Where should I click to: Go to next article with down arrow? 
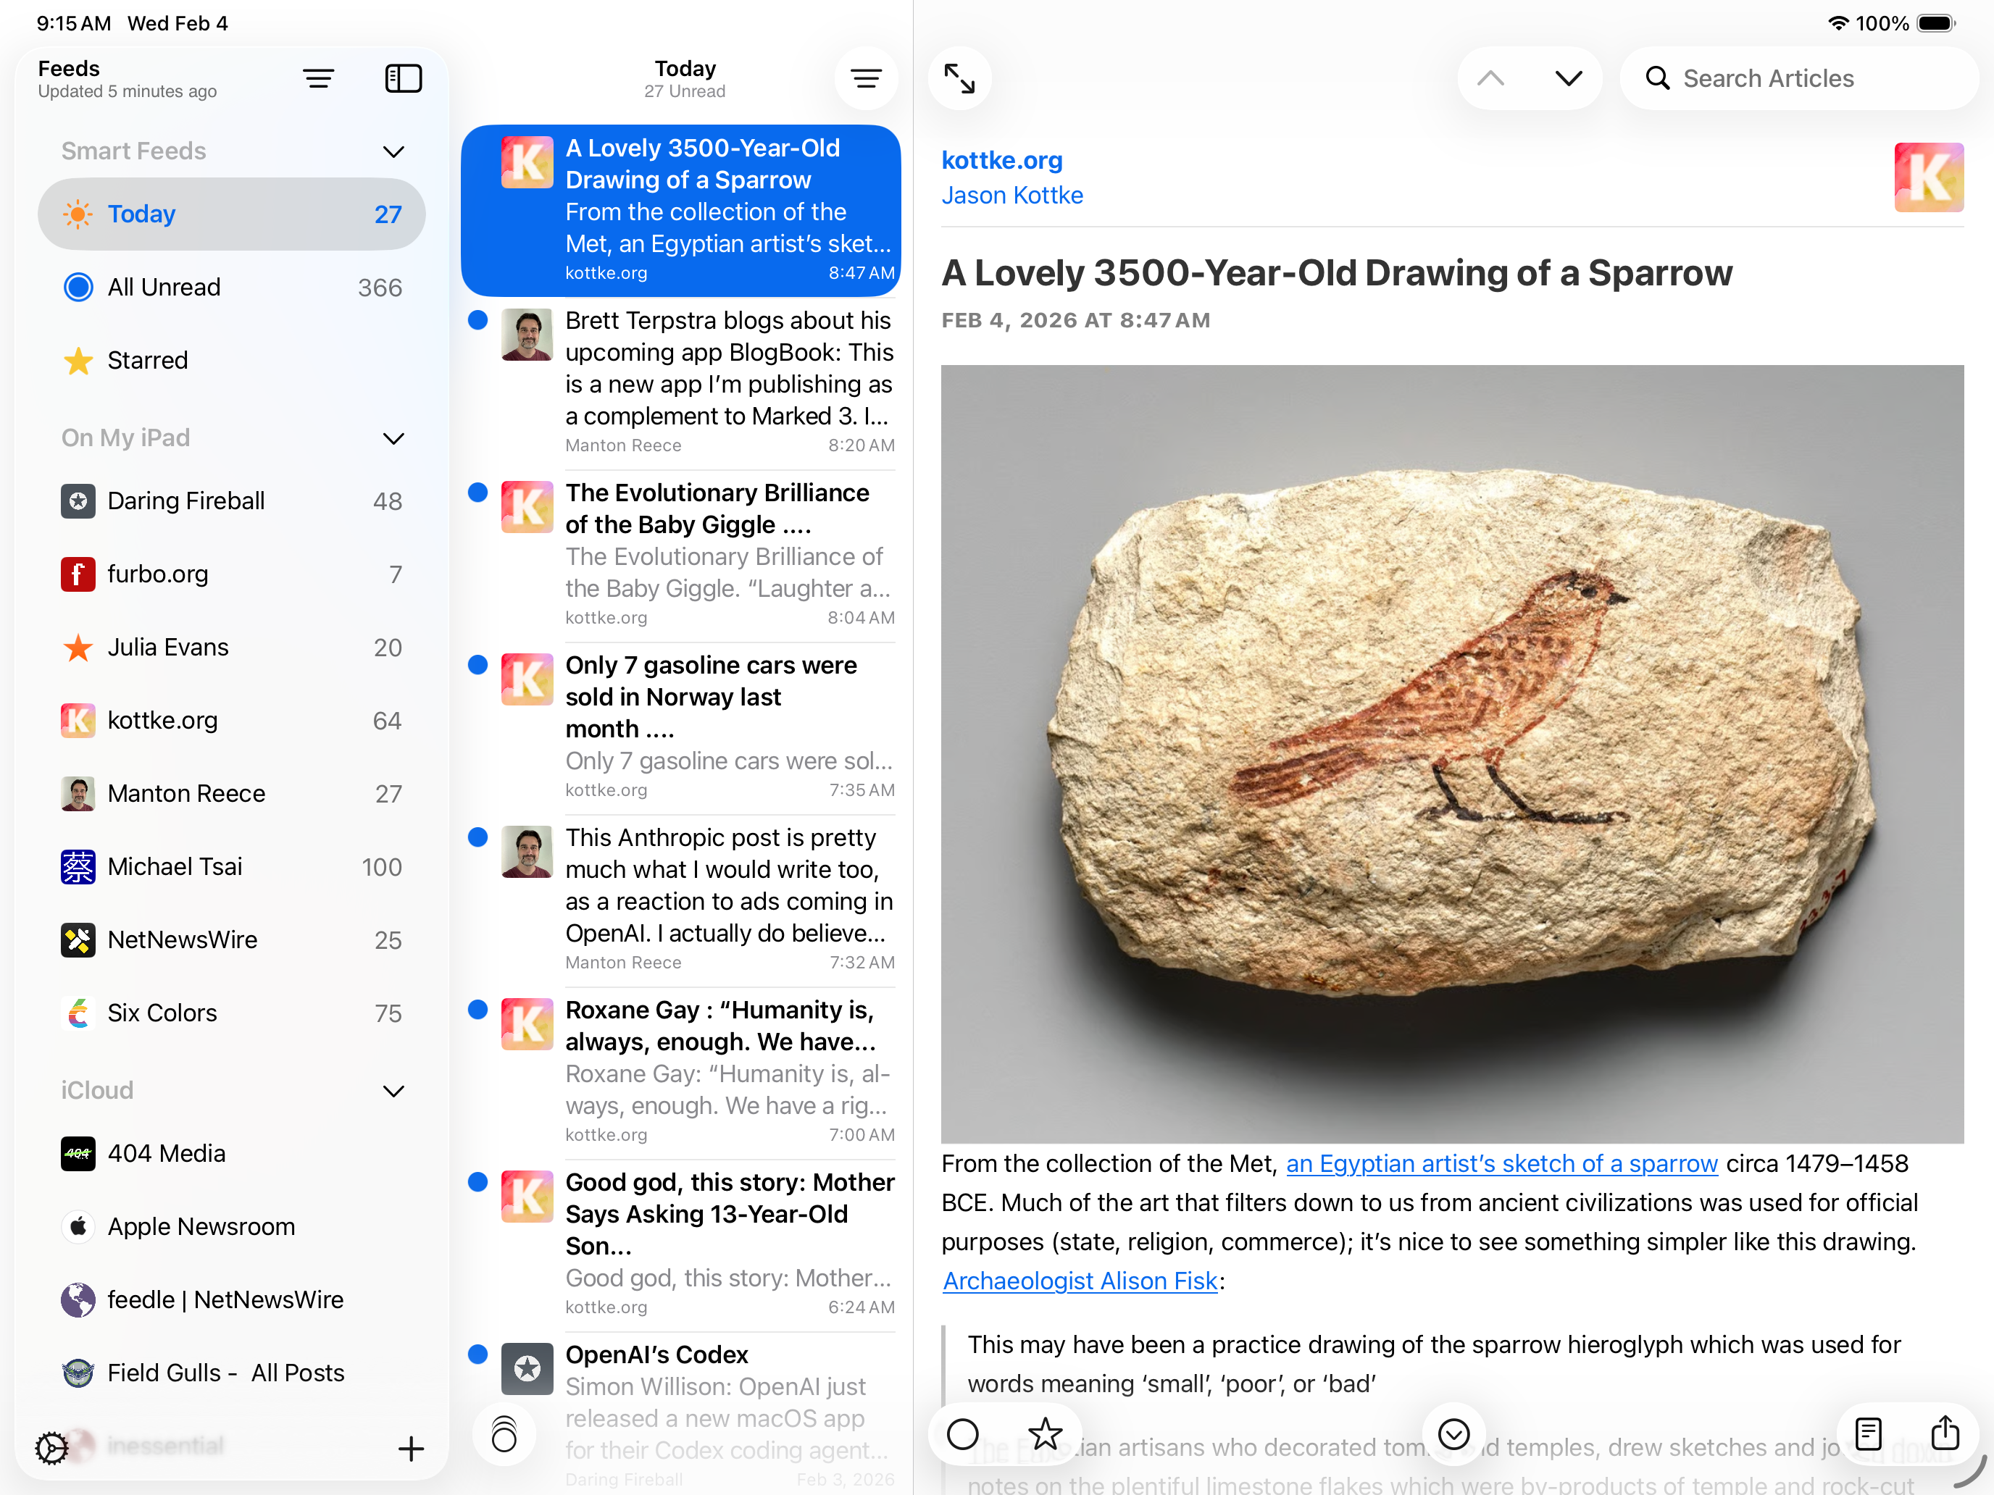click(1569, 78)
